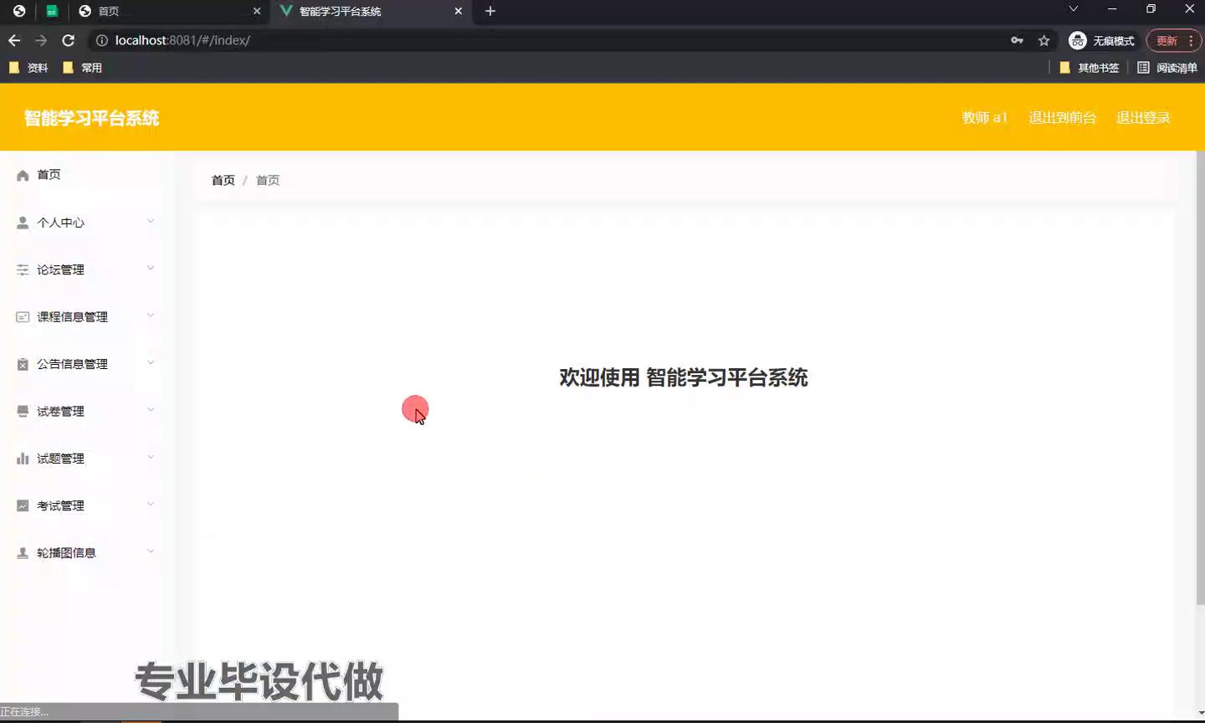
Task: Reload the page using the refresh button
Action: (x=69, y=40)
